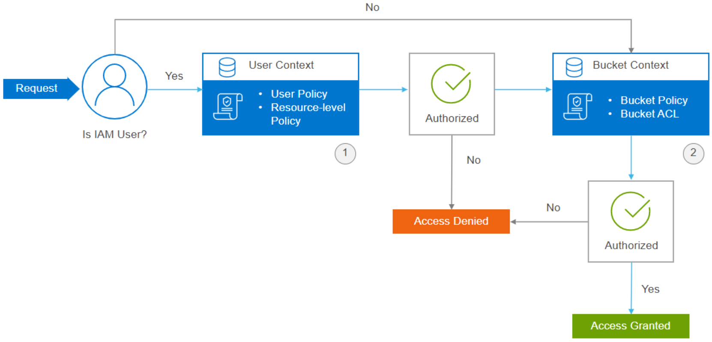
Task: Click the Yes label above Access Granted
Action: point(650,289)
